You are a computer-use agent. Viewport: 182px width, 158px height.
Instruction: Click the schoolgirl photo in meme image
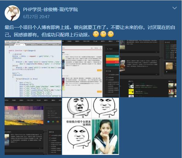(105, 137)
